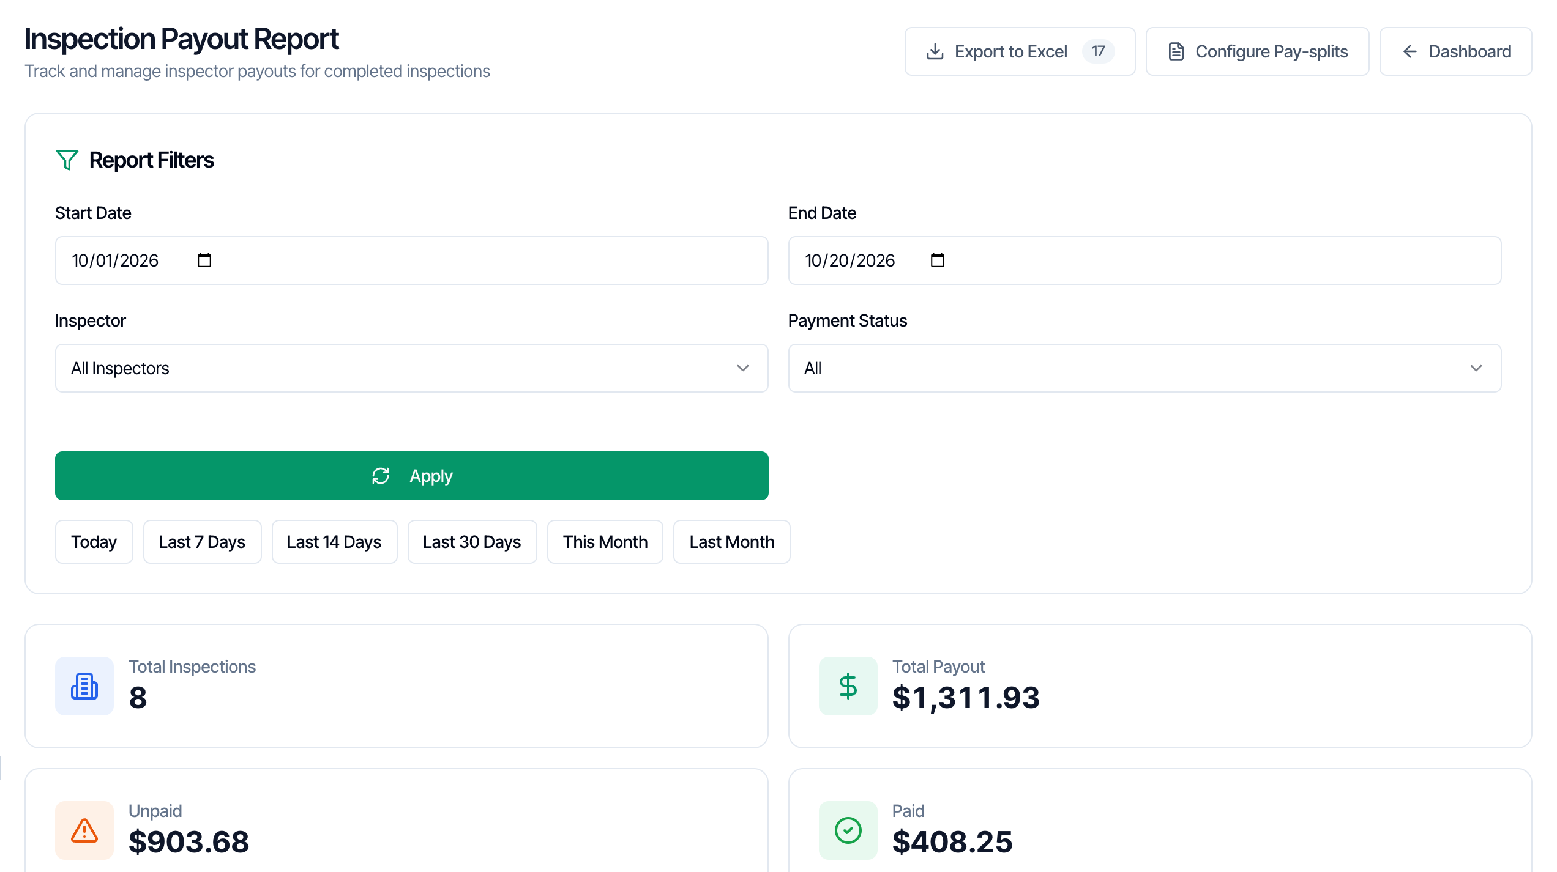Image resolution: width=1557 pixels, height=872 pixels.
Task: Open the Payment Status dropdown showing All
Action: pos(1144,368)
